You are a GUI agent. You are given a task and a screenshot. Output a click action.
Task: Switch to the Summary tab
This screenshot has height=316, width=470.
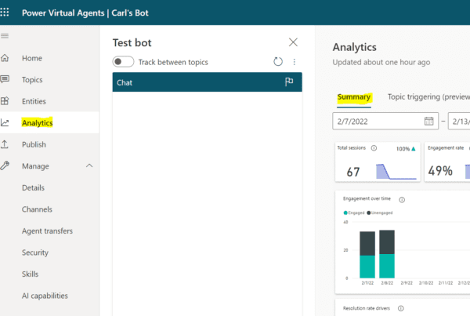pyautogui.click(x=354, y=98)
